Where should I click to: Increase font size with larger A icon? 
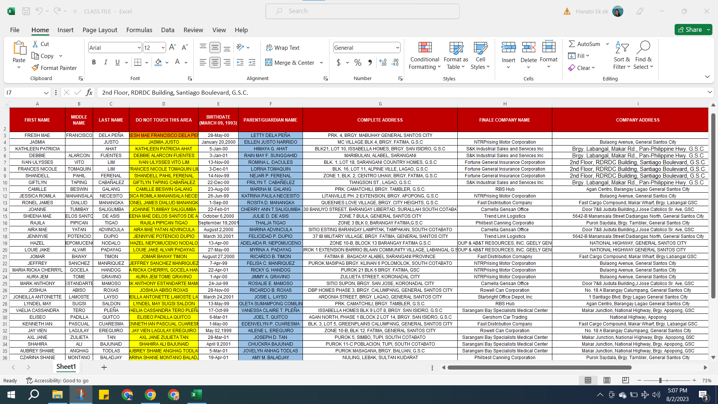172,48
